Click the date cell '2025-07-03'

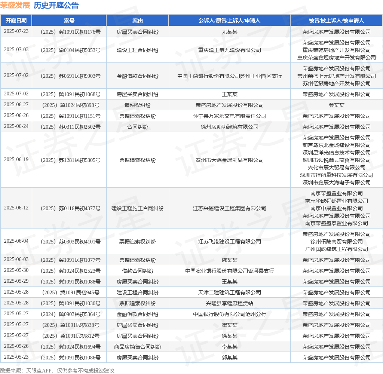click(x=16, y=50)
